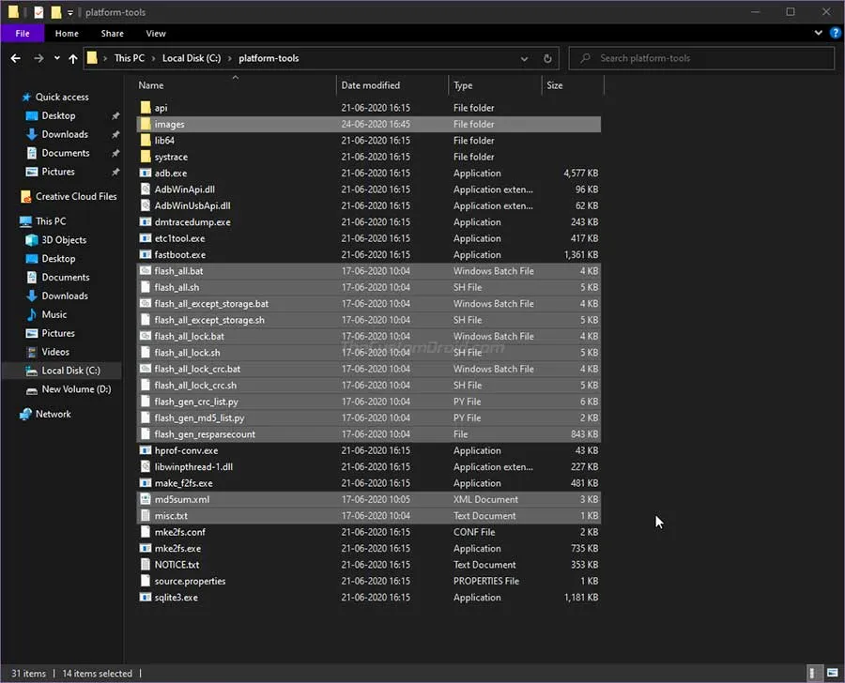Open the View ribbon tab
This screenshot has width=845, height=683.
pyautogui.click(x=156, y=34)
